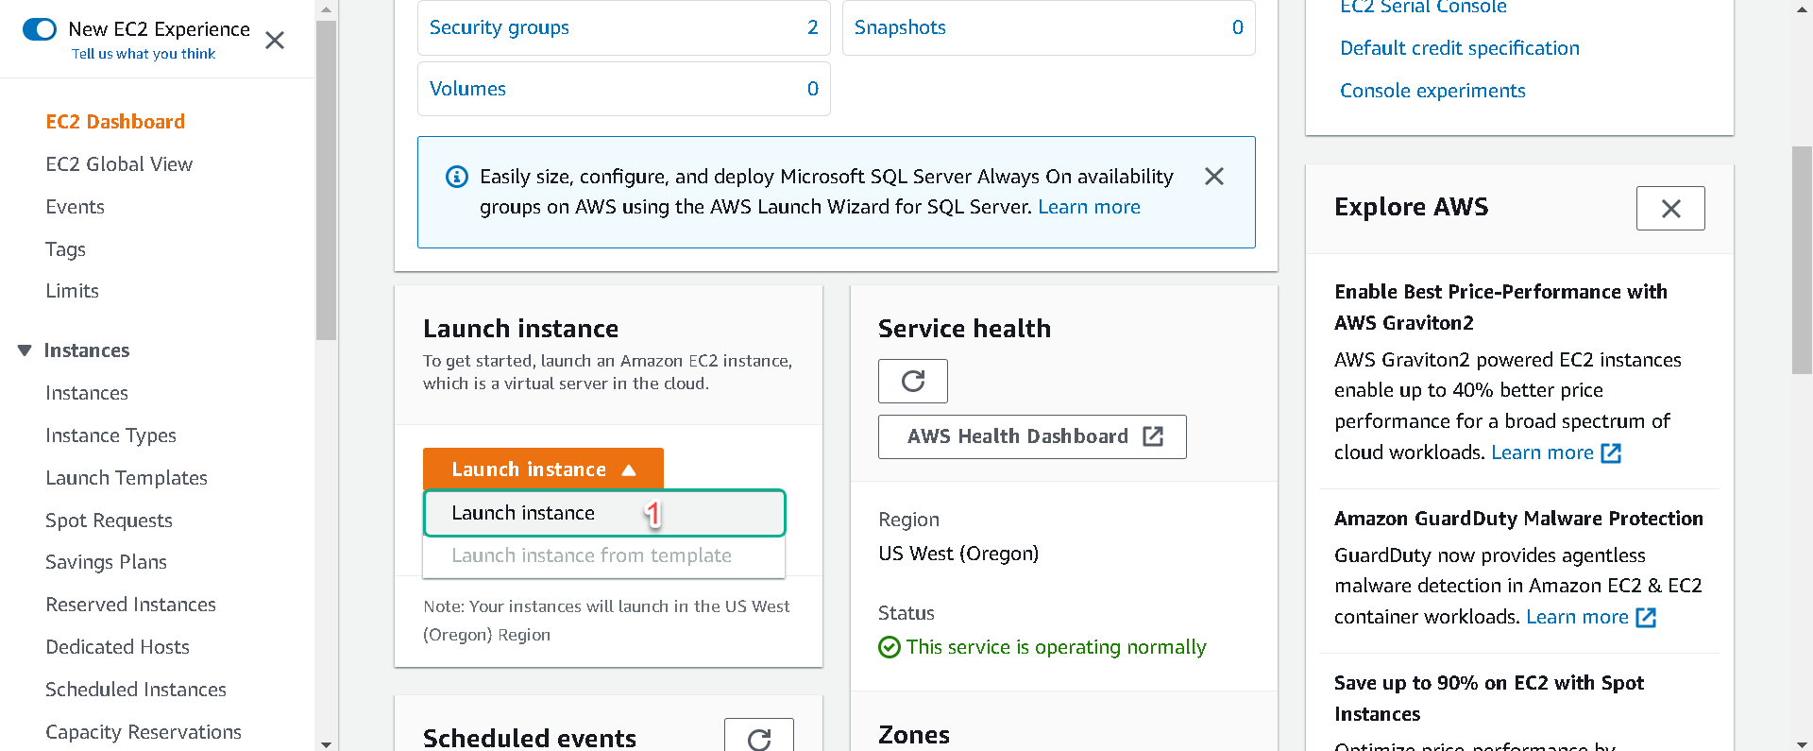Open the Snapshots resource link
The width and height of the screenshot is (1813, 751).
coord(900,27)
